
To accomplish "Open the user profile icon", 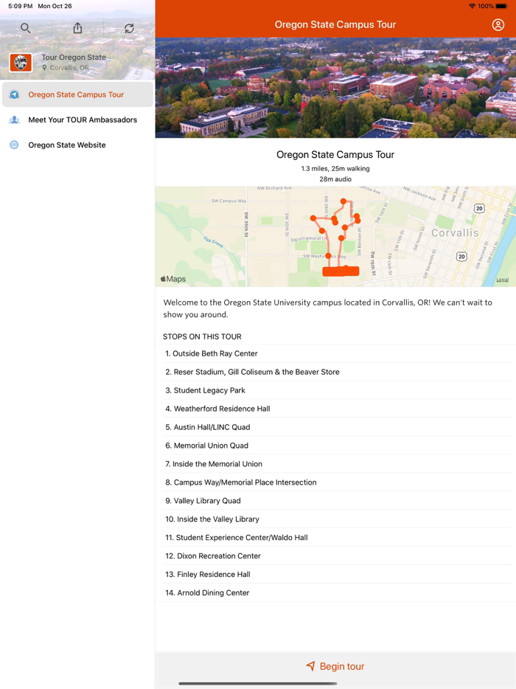I will click(x=498, y=24).
